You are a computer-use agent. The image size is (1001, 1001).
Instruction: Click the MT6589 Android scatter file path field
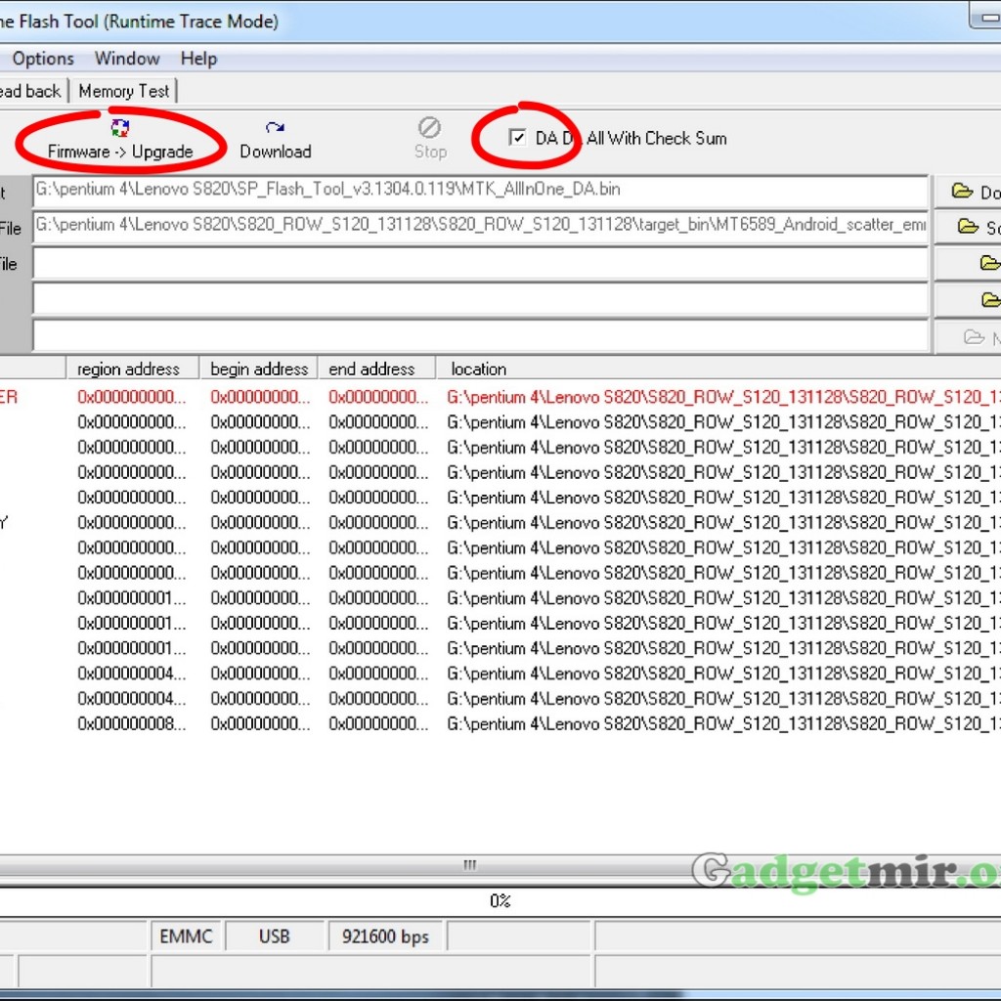pos(479,227)
